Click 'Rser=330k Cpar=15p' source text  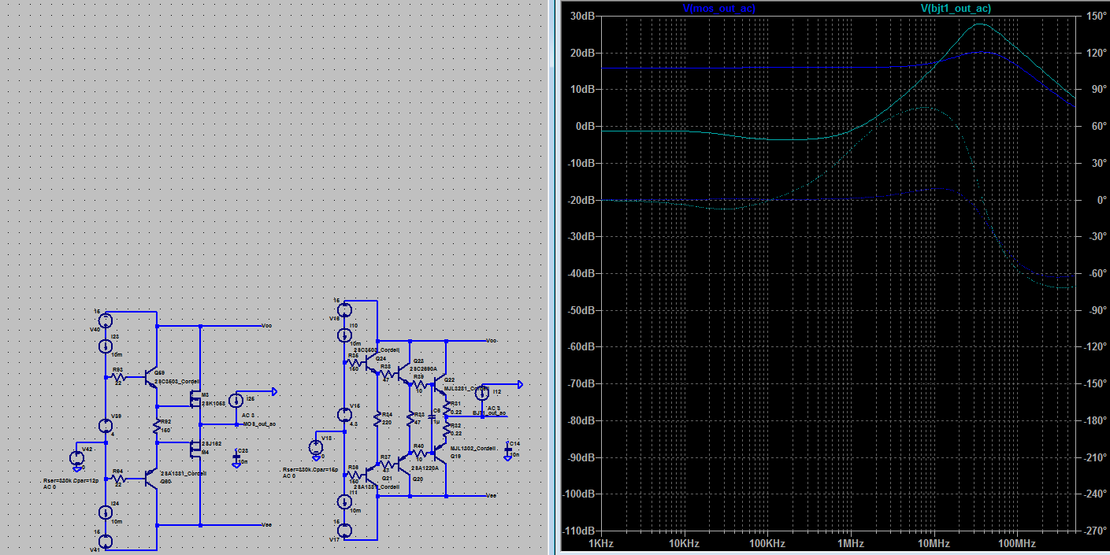[x=310, y=470]
